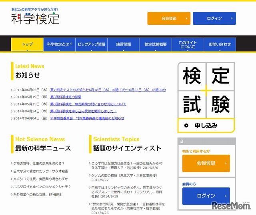Open the article 巨大な牙で愛されたゾウ、サタオ殺害
Viewport: 256px width, 215px height.
click(x=41, y=171)
